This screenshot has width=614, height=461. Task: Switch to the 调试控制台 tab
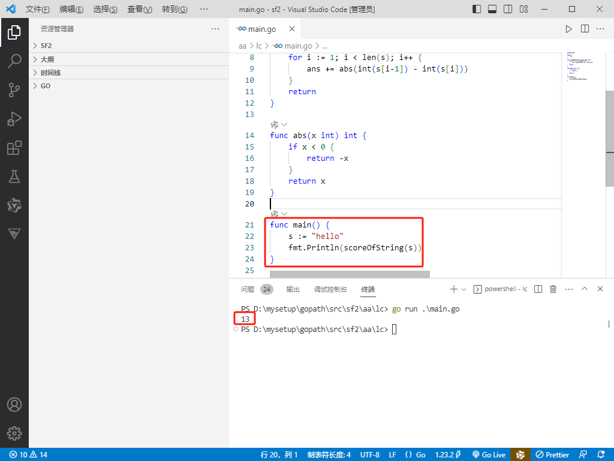pyautogui.click(x=330, y=289)
